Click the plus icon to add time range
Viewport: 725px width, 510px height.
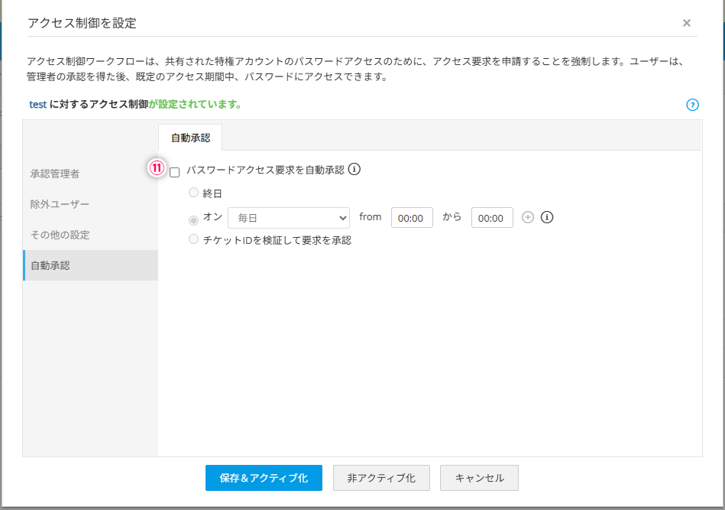(528, 218)
